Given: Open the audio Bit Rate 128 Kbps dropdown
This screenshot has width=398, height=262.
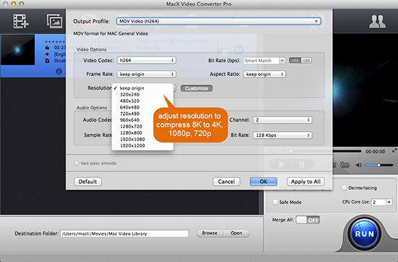Looking at the screenshot, I should click(x=282, y=135).
